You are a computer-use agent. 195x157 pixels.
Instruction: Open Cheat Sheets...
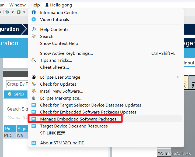106,67
